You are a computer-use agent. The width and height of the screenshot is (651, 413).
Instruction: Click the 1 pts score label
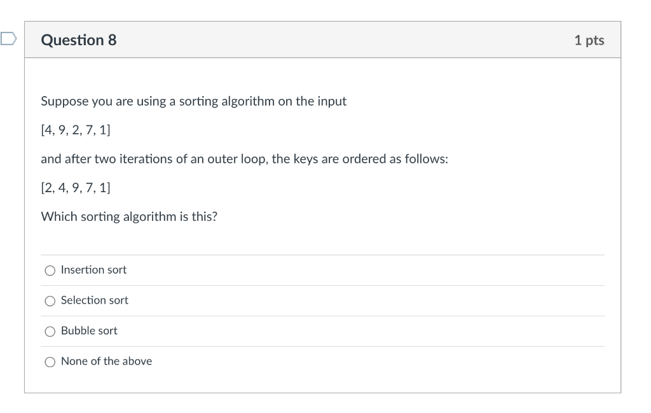click(x=589, y=40)
